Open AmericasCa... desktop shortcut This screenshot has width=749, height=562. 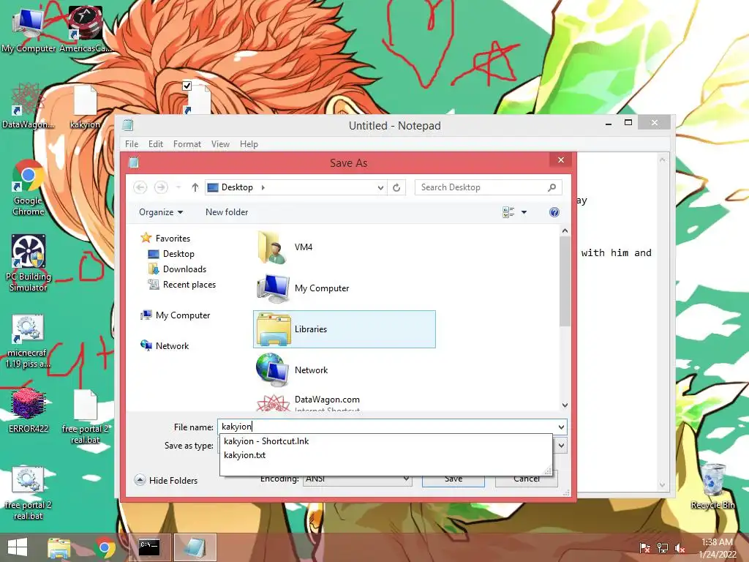click(85, 29)
